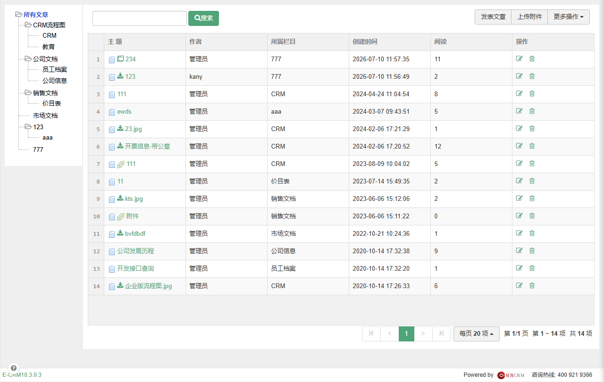Collapse the 销售文档 folder node

(x=28, y=93)
